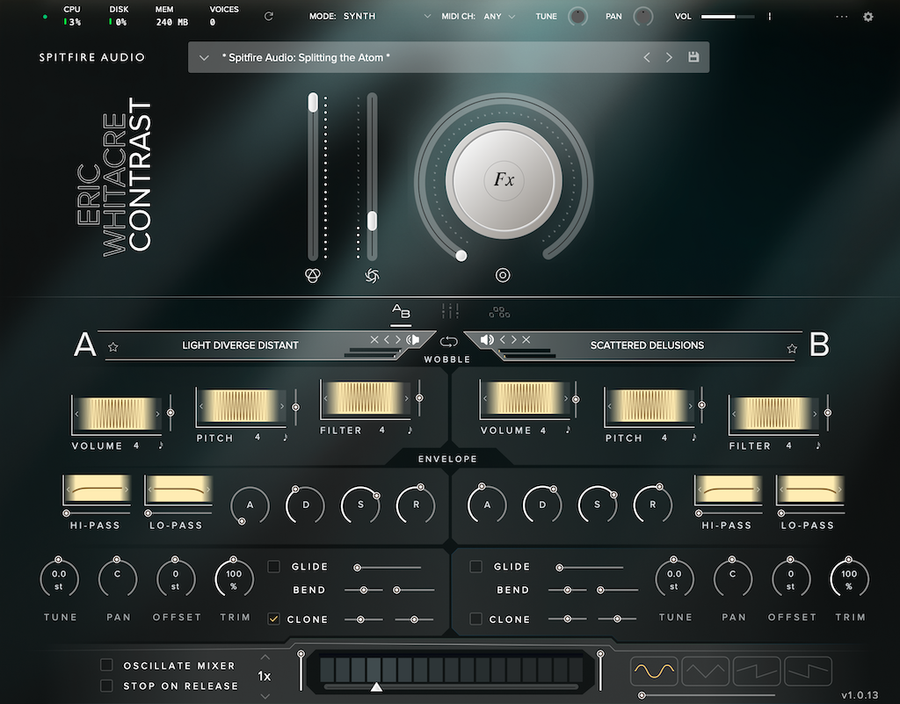Click the note icon beside layer A PITCH
Image resolution: width=900 pixels, height=704 pixels.
click(x=286, y=437)
